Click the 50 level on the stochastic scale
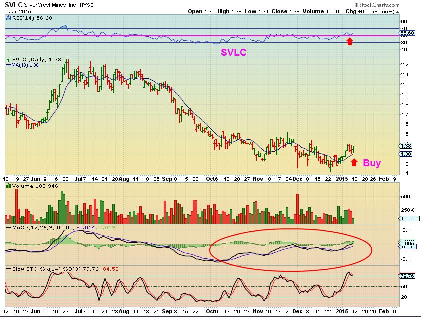 pyautogui.click(x=404, y=286)
